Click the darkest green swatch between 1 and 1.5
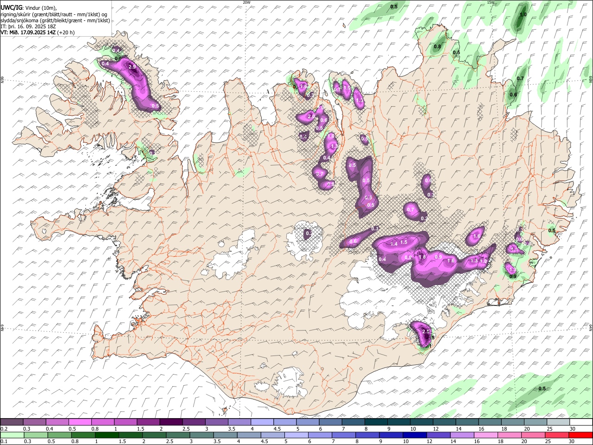593x445 pixels. [x=107, y=435]
